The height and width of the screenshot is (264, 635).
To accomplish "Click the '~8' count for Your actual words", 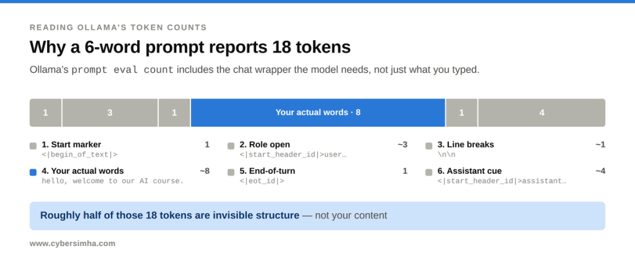I will tap(205, 171).
